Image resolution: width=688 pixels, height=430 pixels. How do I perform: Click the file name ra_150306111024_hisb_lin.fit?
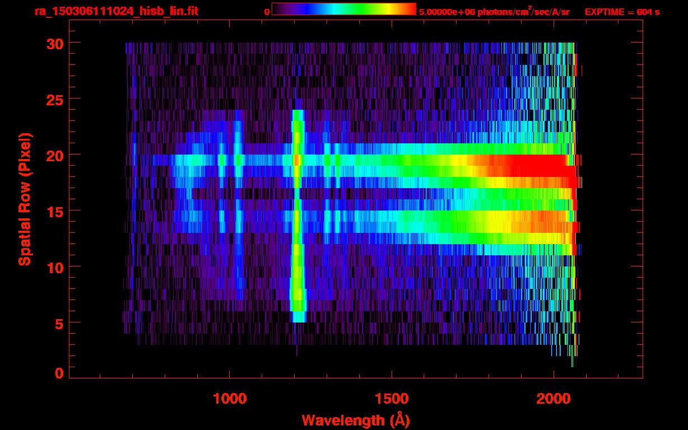pos(116,11)
